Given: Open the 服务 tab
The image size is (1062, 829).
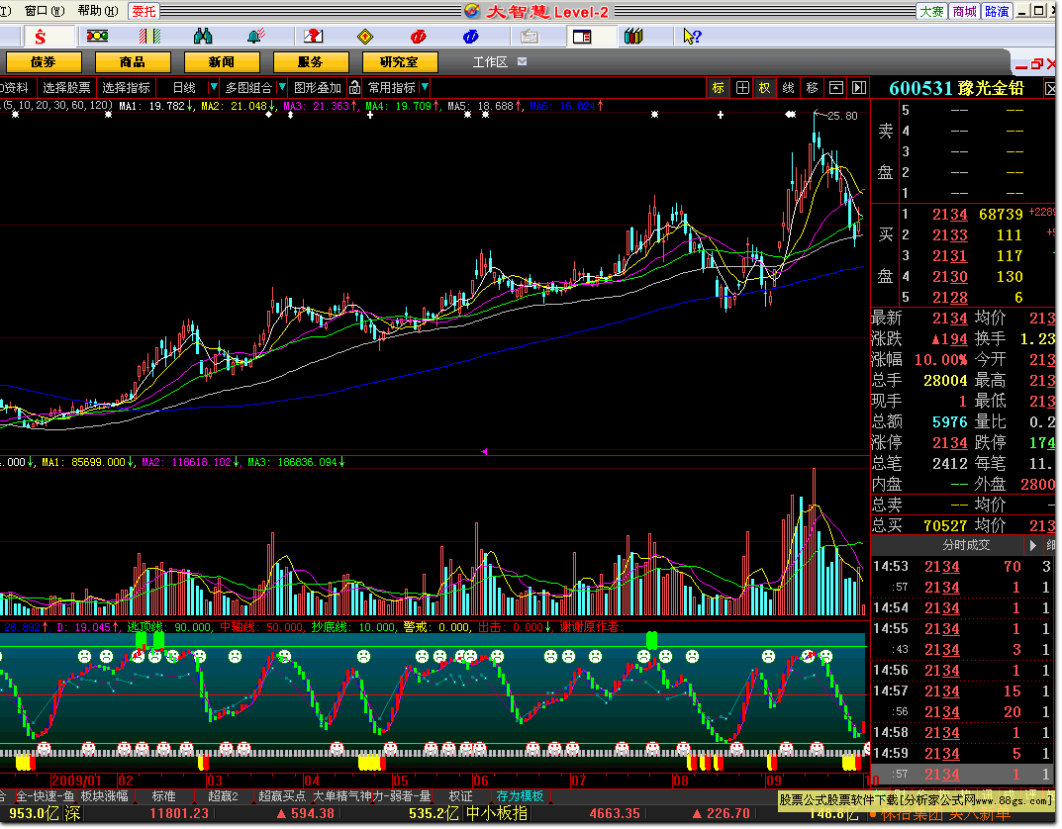Looking at the screenshot, I should [x=311, y=62].
